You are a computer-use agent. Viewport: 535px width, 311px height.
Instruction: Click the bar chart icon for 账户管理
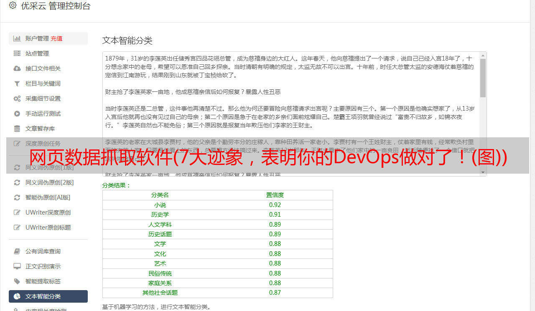[x=17, y=38]
